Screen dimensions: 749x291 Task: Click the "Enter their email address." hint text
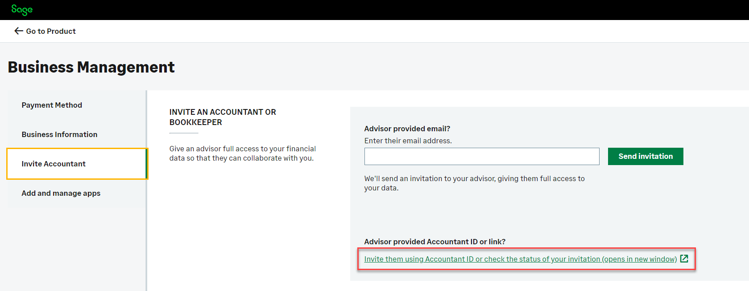point(408,141)
